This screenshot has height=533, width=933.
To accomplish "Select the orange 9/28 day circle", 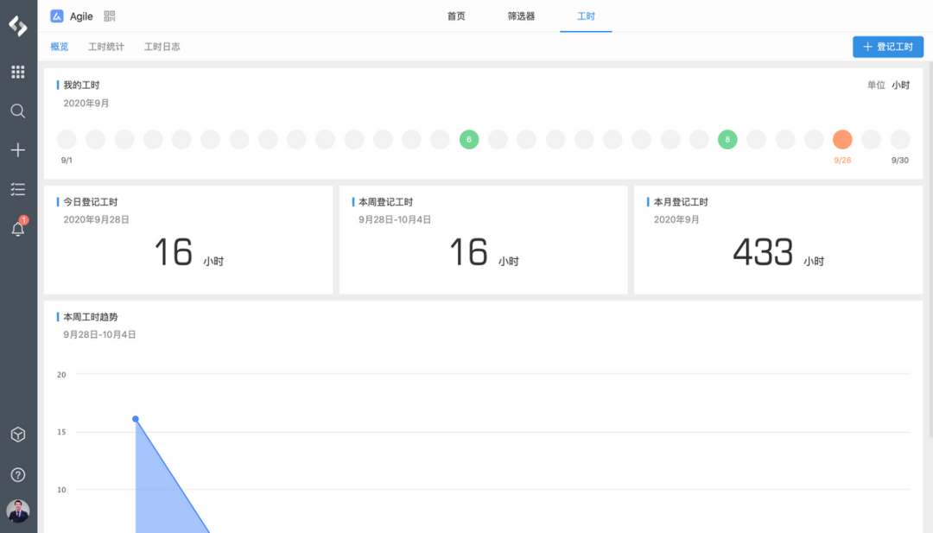I will [x=842, y=140].
